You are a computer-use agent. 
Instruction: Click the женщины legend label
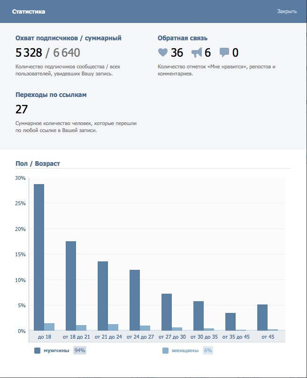[185, 350]
